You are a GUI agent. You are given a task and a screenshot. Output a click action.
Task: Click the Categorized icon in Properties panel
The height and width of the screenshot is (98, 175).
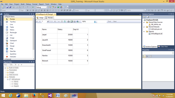144,56
